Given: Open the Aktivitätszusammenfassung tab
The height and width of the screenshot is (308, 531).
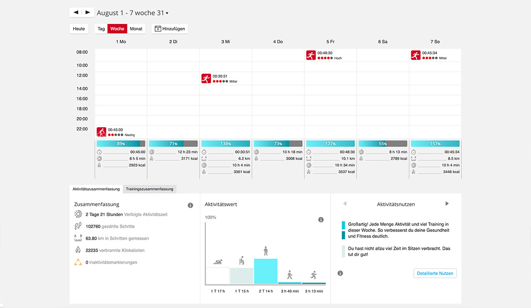Looking at the screenshot, I should tap(96, 189).
